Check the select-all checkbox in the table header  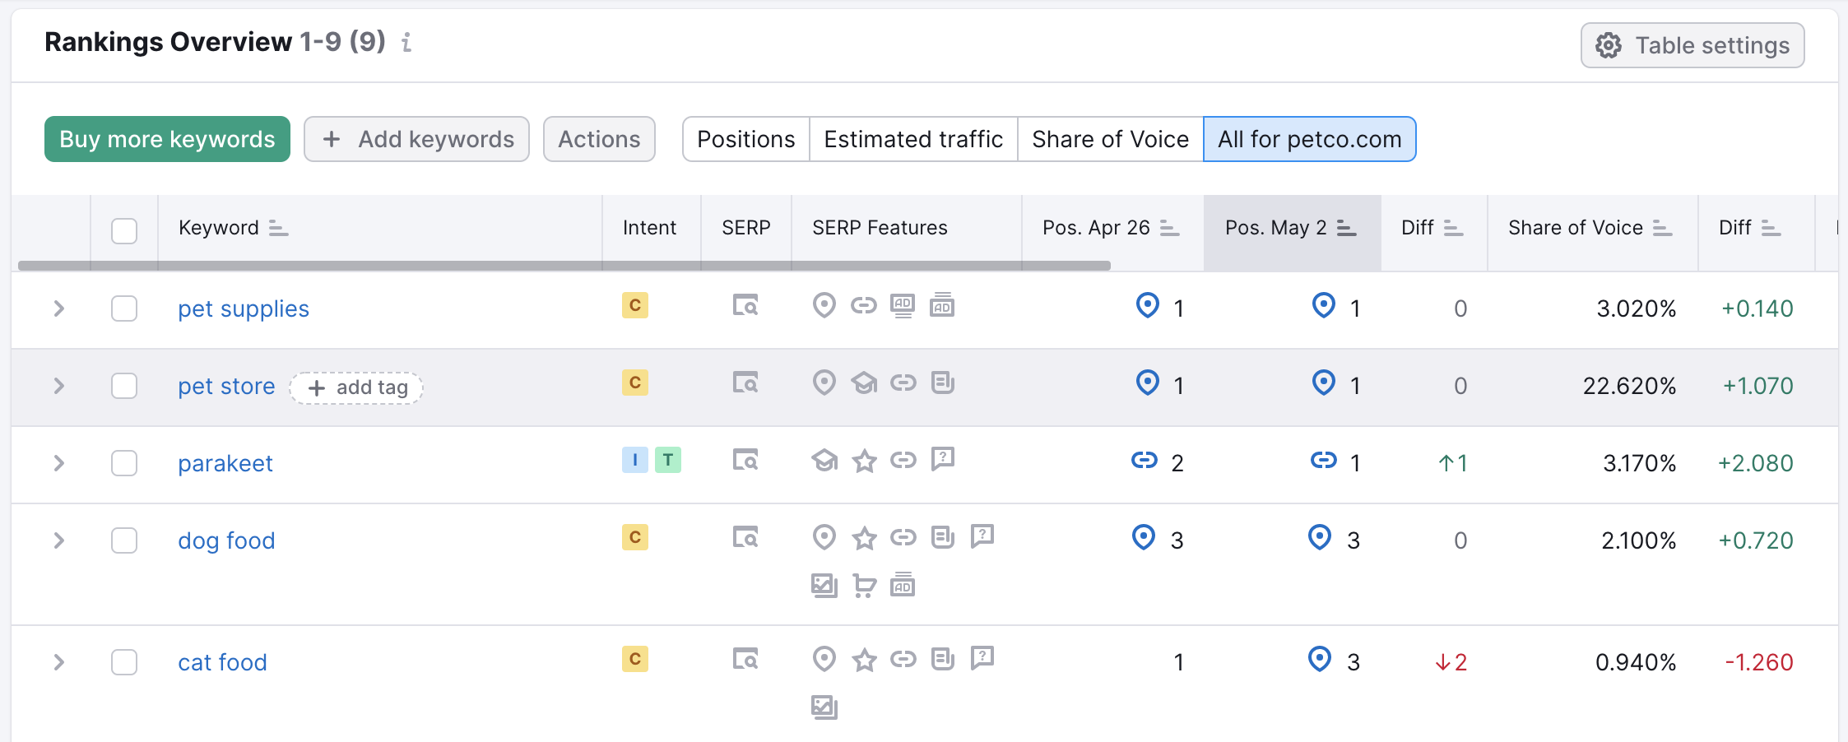(x=124, y=231)
